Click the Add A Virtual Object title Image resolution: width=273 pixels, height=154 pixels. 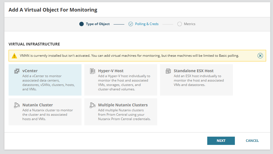tap(53, 10)
